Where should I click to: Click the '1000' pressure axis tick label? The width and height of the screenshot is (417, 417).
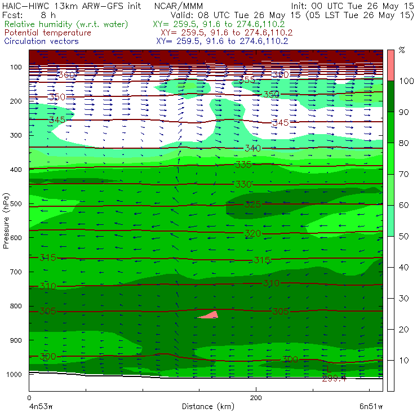[14, 374]
